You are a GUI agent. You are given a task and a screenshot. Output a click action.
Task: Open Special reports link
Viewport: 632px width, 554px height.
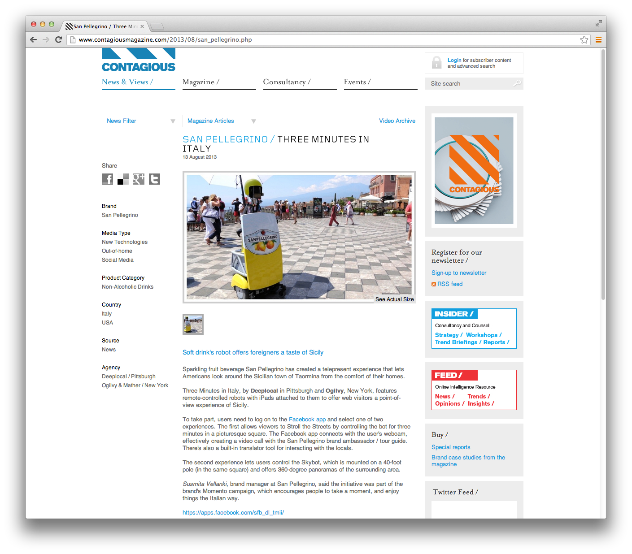pyautogui.click(x=451, y=447)
